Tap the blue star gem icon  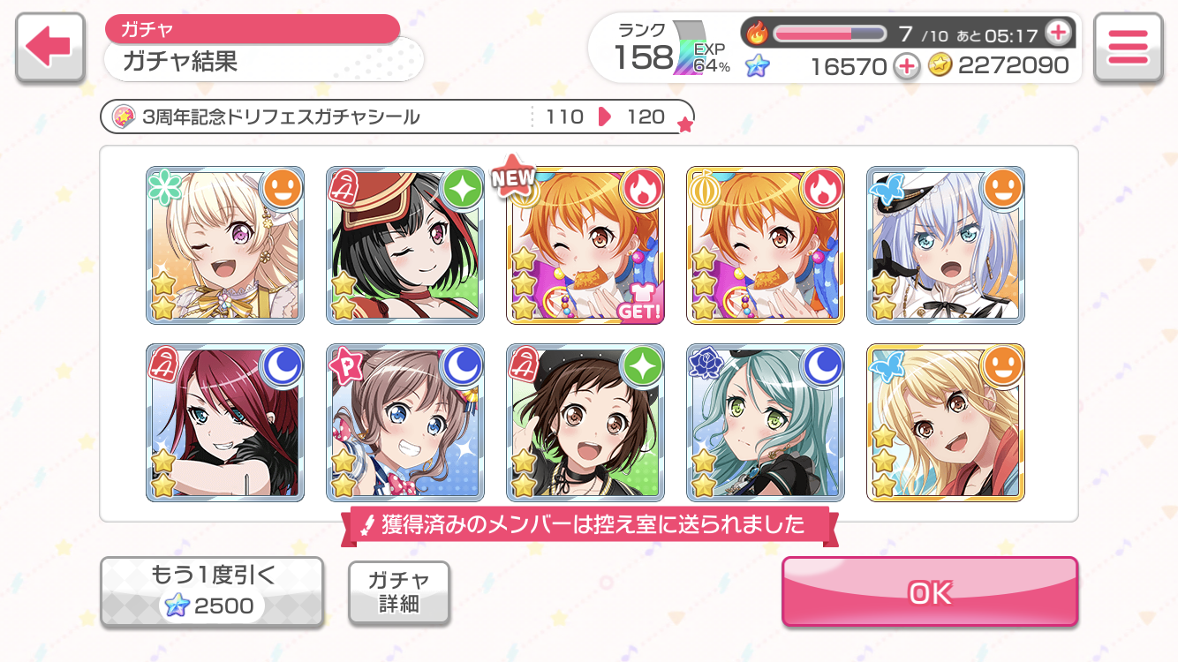(757, 65)
